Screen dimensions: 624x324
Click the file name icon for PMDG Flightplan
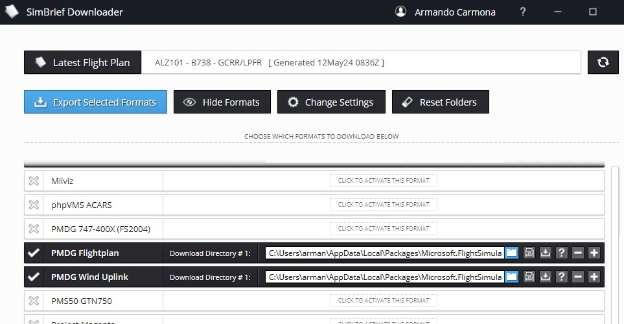coord(529,253)
